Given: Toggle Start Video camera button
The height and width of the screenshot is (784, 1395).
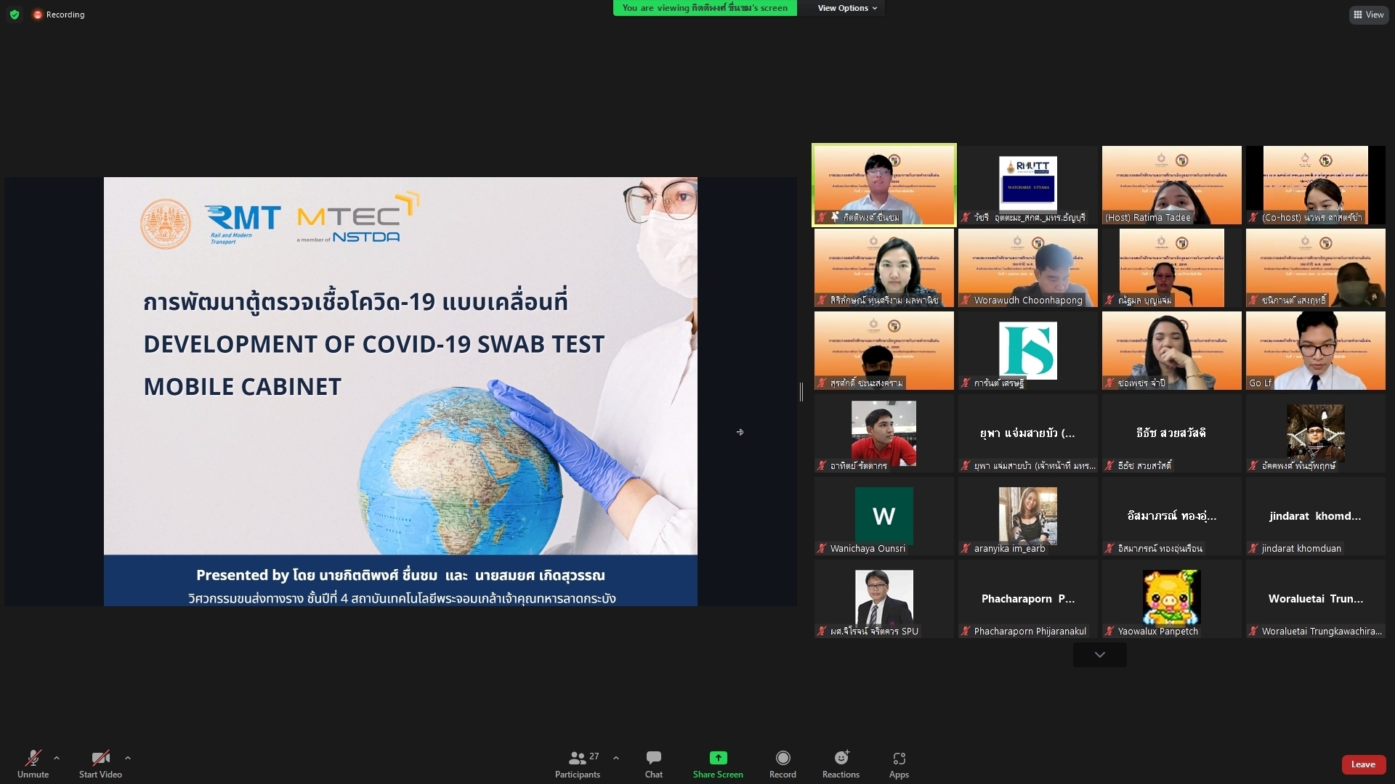Looking at the screenshot, I should (100, 764).
